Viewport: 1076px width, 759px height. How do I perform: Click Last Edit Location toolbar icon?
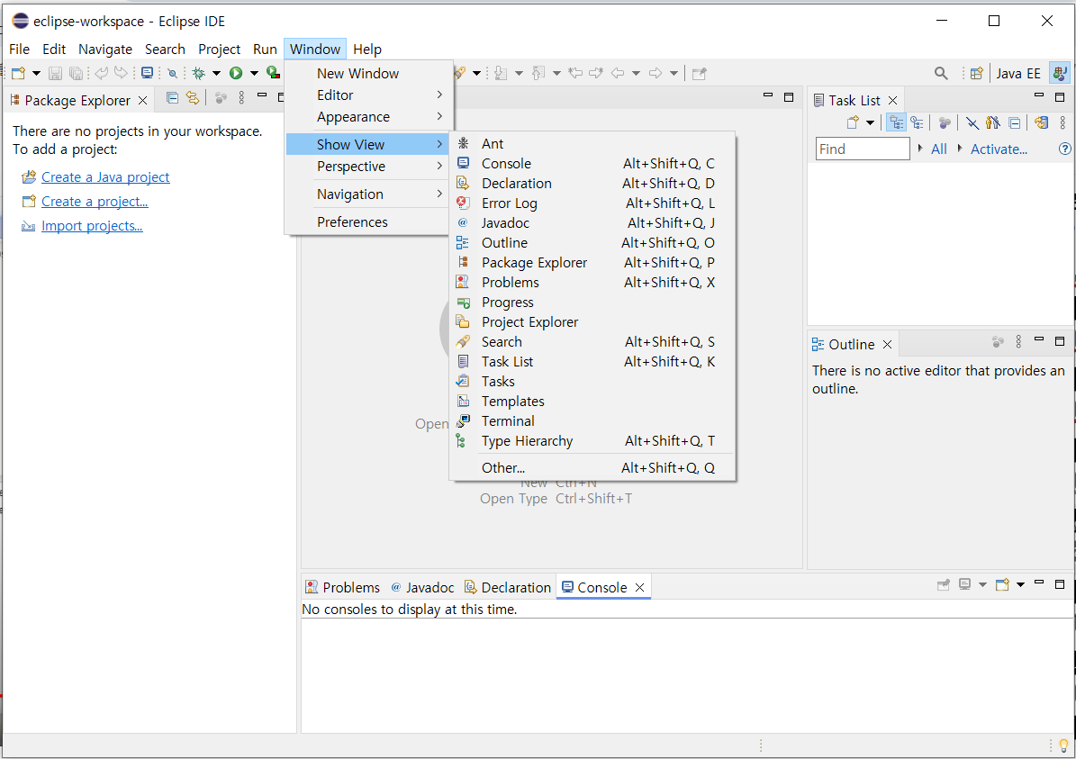coord(575,73)
